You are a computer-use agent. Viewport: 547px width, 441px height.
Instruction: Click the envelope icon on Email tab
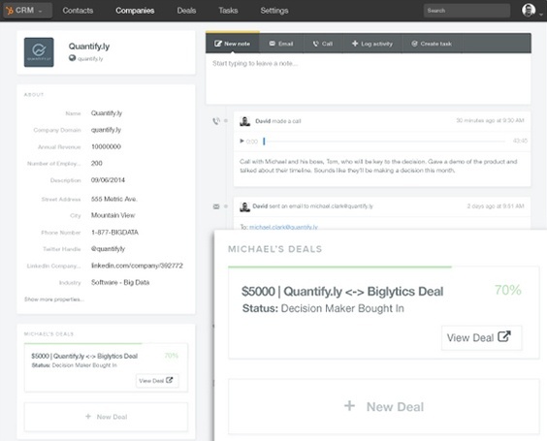coord(273,44)
